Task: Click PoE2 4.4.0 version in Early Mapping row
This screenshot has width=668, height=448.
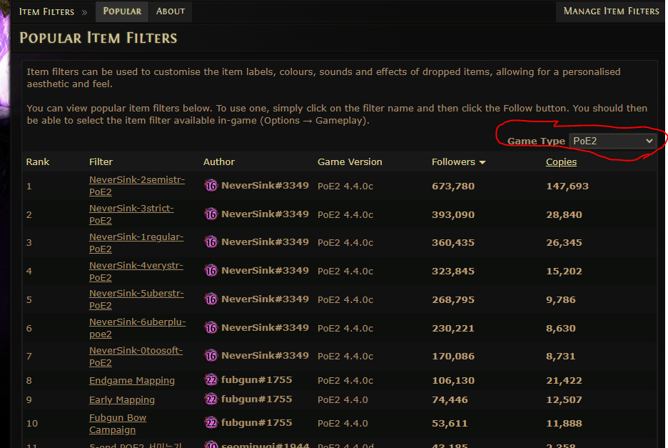Action: pyautogui.click(x=343, y=400)
